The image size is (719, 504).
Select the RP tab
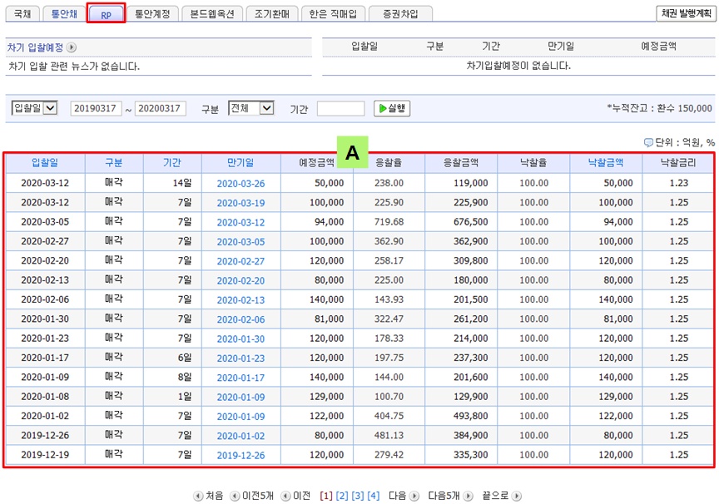pyautogui.click(x=106, y=14)
